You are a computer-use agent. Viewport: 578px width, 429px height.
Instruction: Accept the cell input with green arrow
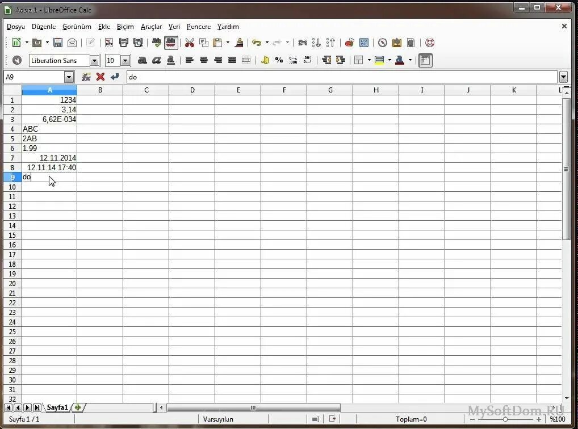click(x=114, y=77)
